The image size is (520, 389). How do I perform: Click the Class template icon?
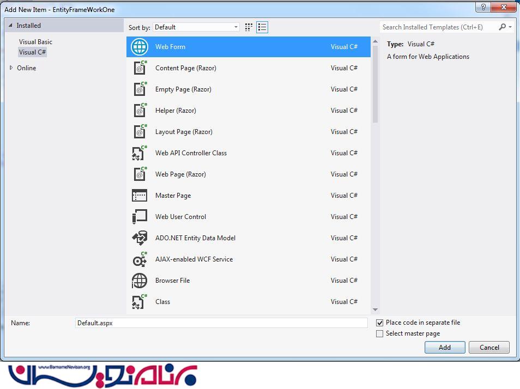(140, 301)
